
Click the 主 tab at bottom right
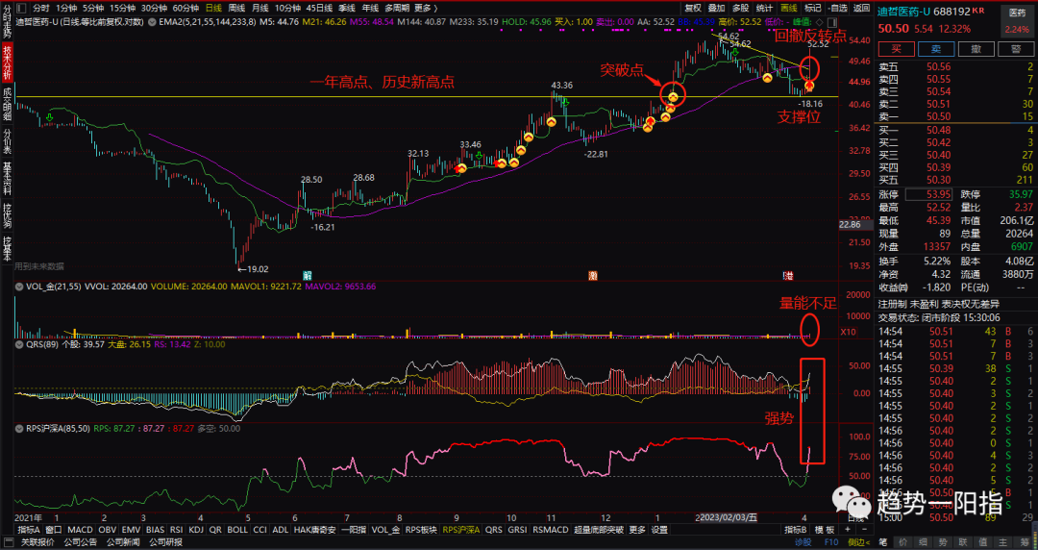1001,542
